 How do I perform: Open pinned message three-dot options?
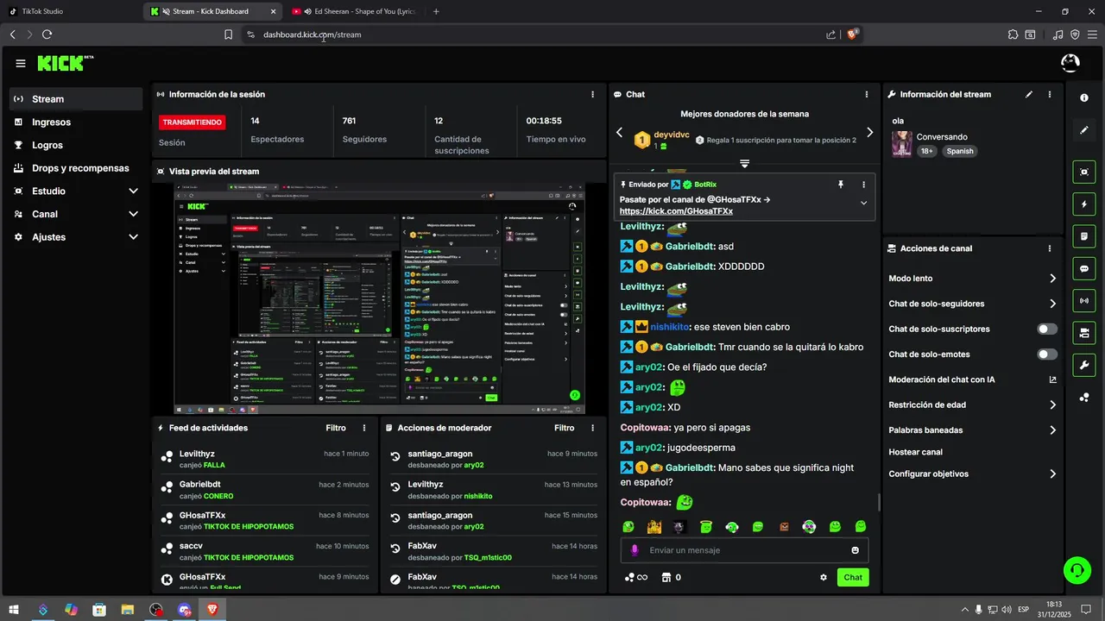[x=863, y=185]
